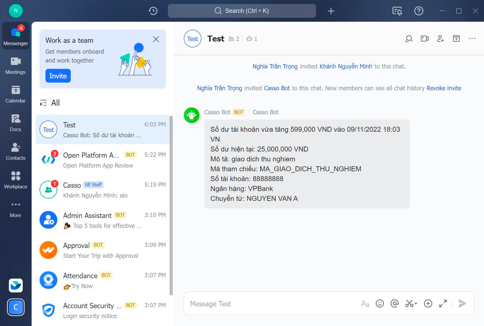Screen dimensions: 484x326
Task: Open the Admin Assistant bot chat
Action: 102,220
